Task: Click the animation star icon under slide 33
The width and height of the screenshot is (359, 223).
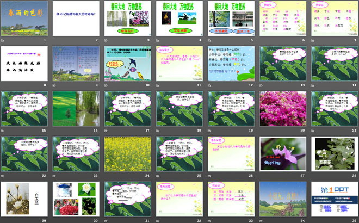Action: (x=210, y=220)
